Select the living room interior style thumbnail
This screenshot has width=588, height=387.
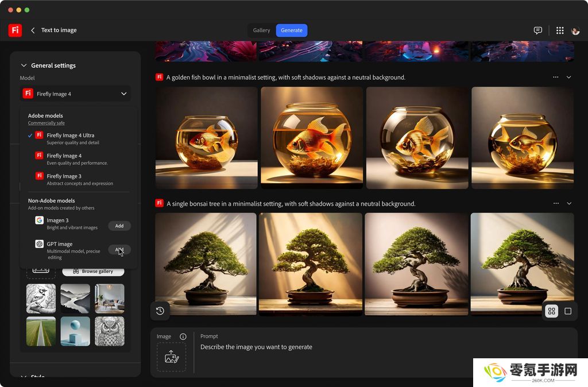[110, 299]
